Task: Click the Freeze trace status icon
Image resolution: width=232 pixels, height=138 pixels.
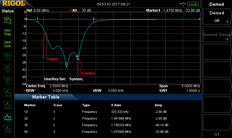Action: 8,117
